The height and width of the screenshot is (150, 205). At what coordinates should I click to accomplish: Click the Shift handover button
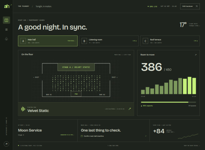pyautogui.click(x=190, y=6)
